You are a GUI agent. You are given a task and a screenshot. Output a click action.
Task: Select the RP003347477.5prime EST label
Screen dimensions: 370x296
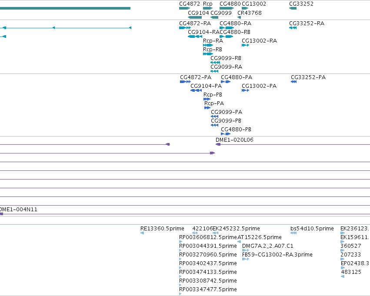208,290
